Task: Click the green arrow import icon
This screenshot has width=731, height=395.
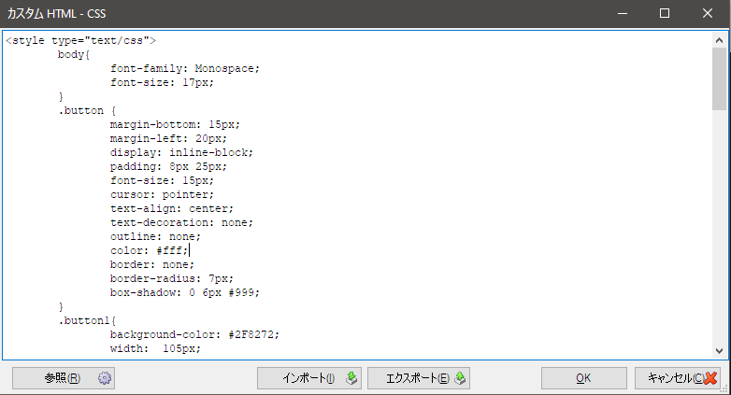Action: click(x=351, y=378)
